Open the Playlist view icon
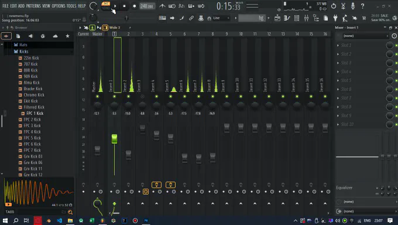 (x=277, y=18)
